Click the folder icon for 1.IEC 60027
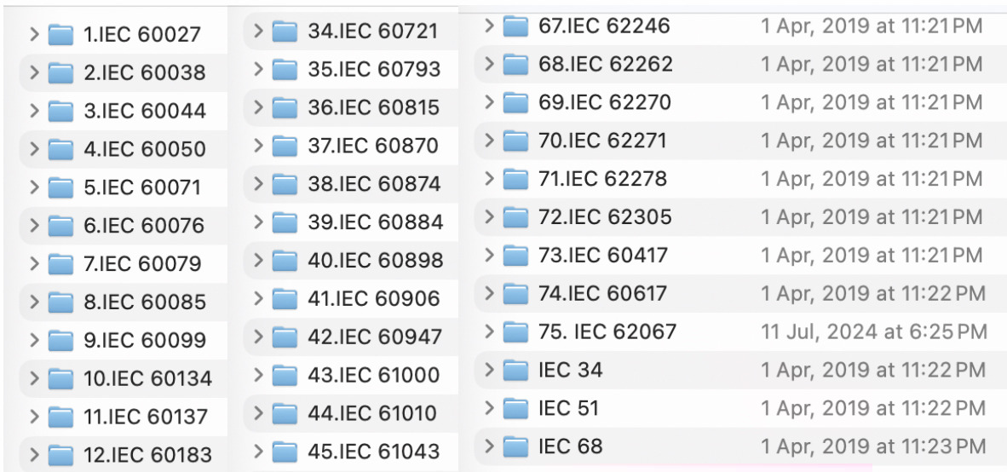 tap(60, 35)
